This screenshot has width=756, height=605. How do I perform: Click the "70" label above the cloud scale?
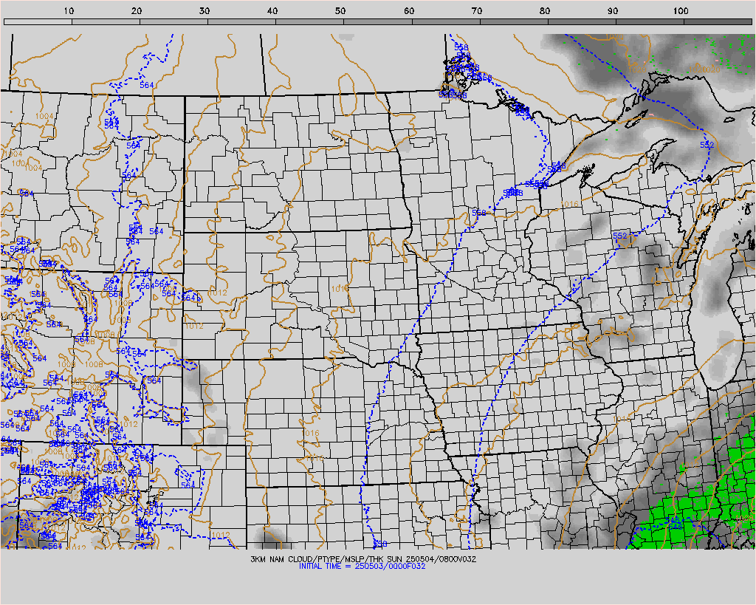476,10
